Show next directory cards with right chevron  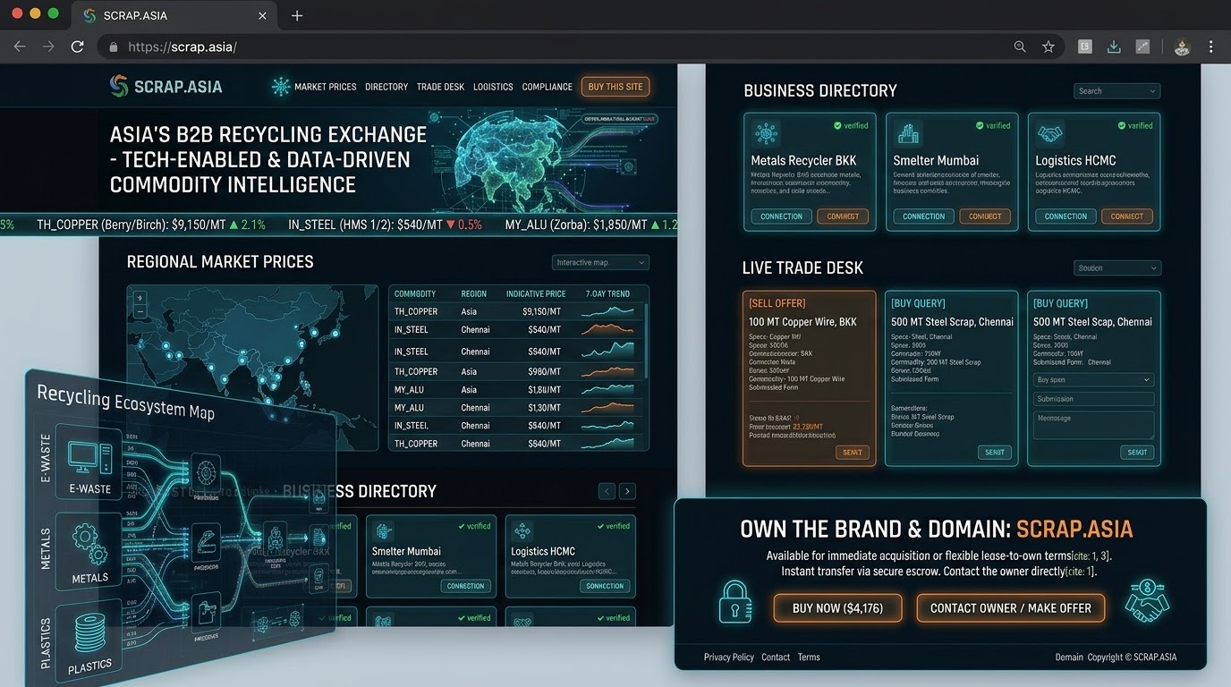627,491
